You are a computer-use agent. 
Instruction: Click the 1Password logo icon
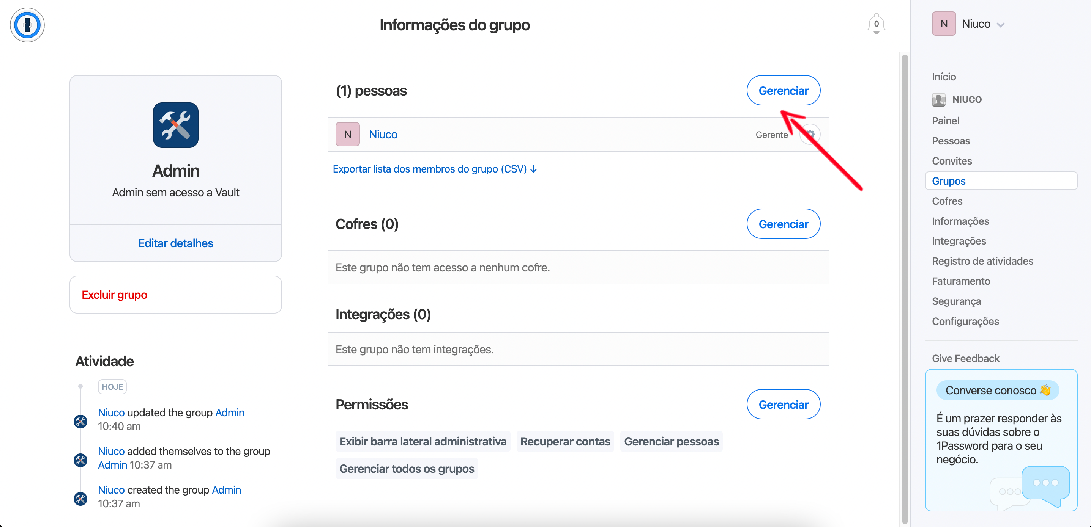27,25
